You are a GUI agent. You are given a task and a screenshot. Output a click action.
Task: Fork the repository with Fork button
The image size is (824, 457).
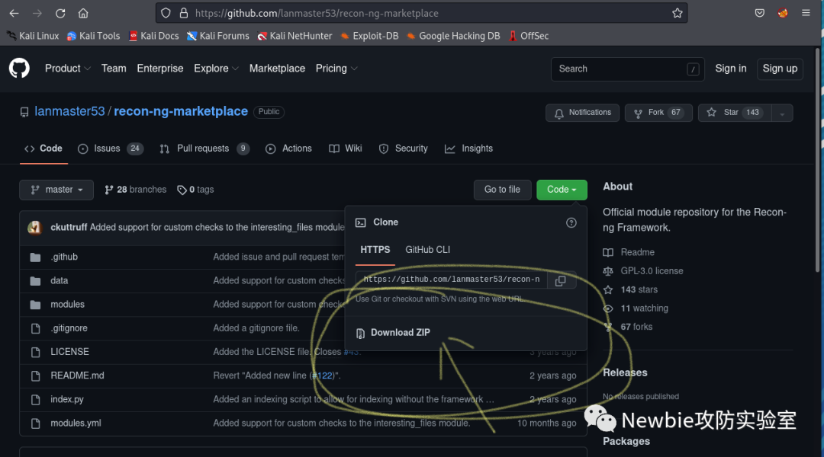click(x=658, y=113)
